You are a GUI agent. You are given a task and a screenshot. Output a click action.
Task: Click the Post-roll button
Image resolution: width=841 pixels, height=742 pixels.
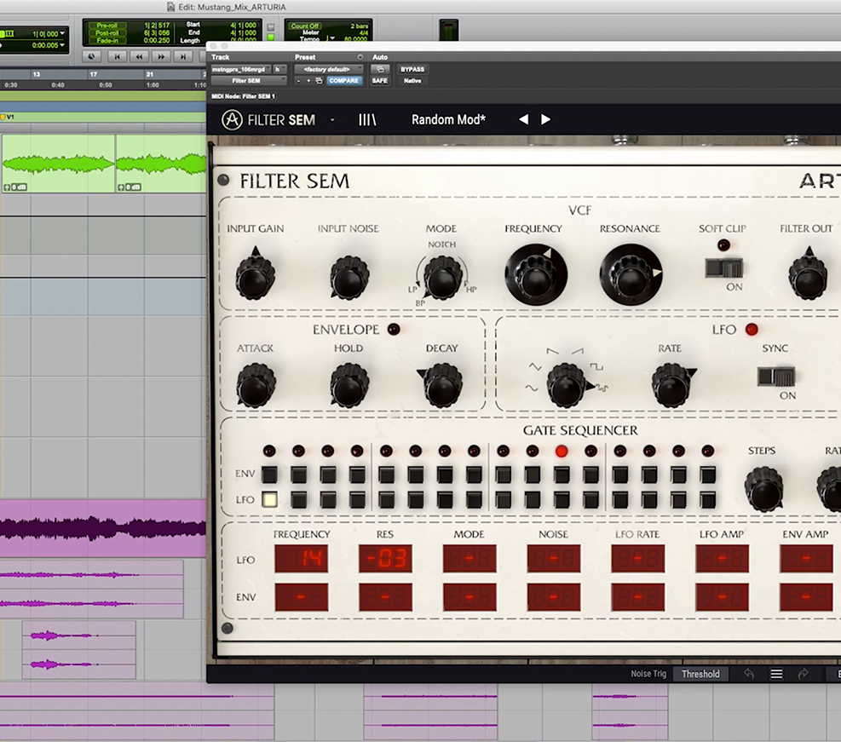(107, 32)
